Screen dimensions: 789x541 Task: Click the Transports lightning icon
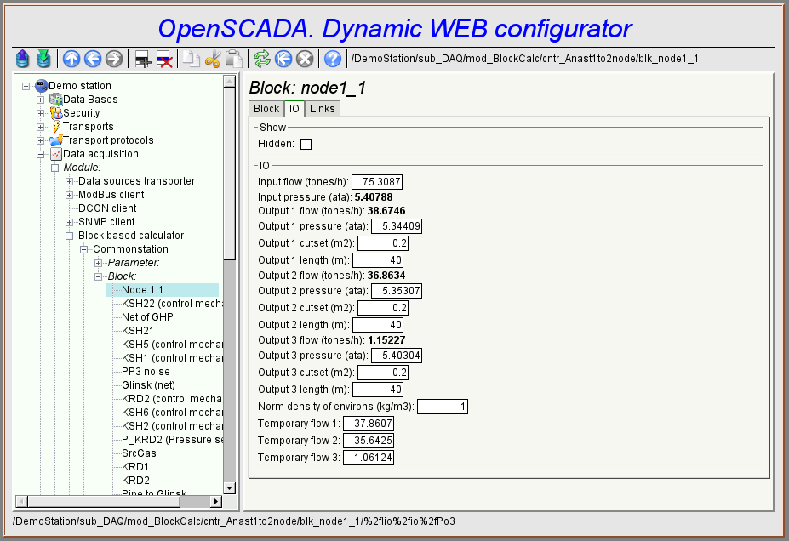56,127
